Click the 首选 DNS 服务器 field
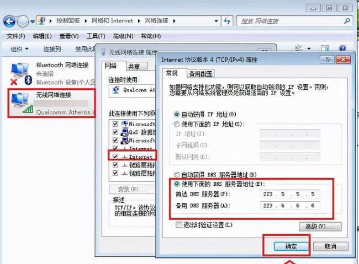 pyautogui.click(x=290, y=194)
